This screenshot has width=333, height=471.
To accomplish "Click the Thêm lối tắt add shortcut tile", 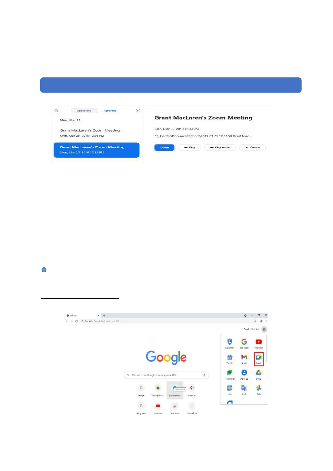I will click(192, 408).
